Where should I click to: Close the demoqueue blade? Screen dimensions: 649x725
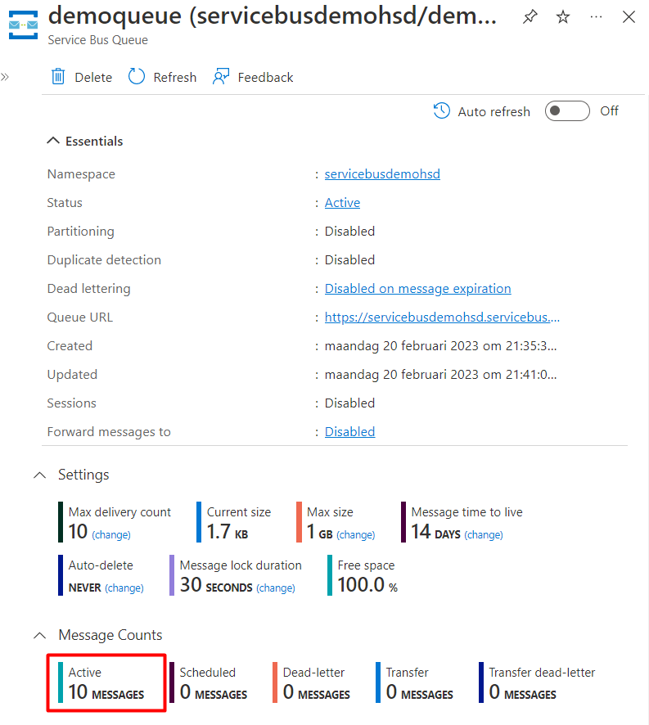tap(629, 17)
